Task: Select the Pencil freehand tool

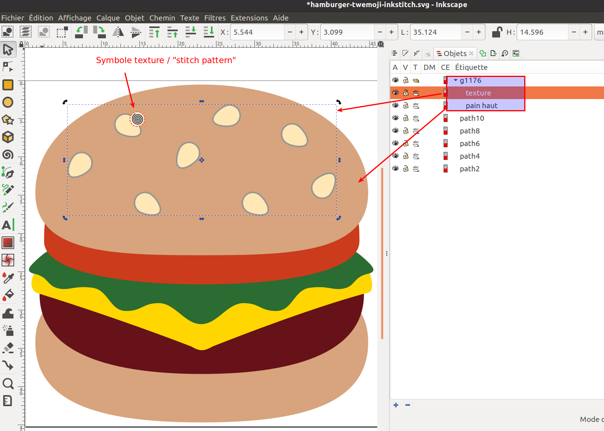Action: [8, 190]
